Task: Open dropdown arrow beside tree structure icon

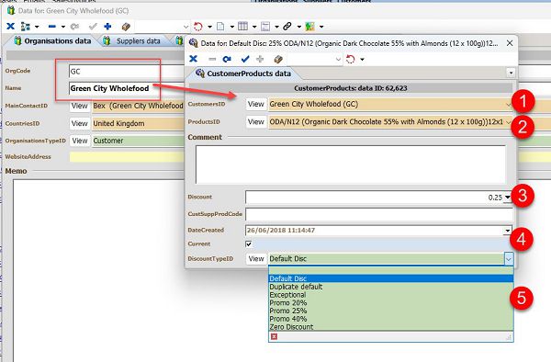Action: coord(37,27)
